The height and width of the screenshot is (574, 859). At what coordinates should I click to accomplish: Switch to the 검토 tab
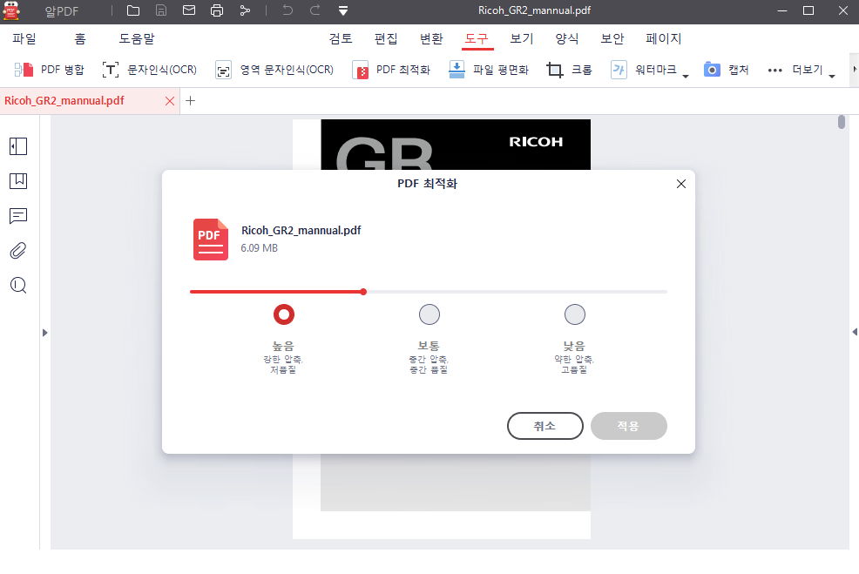click(341, 38)
